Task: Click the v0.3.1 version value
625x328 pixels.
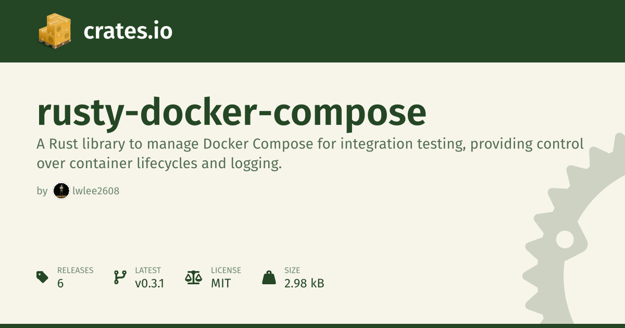Action: tap(149, 284)
